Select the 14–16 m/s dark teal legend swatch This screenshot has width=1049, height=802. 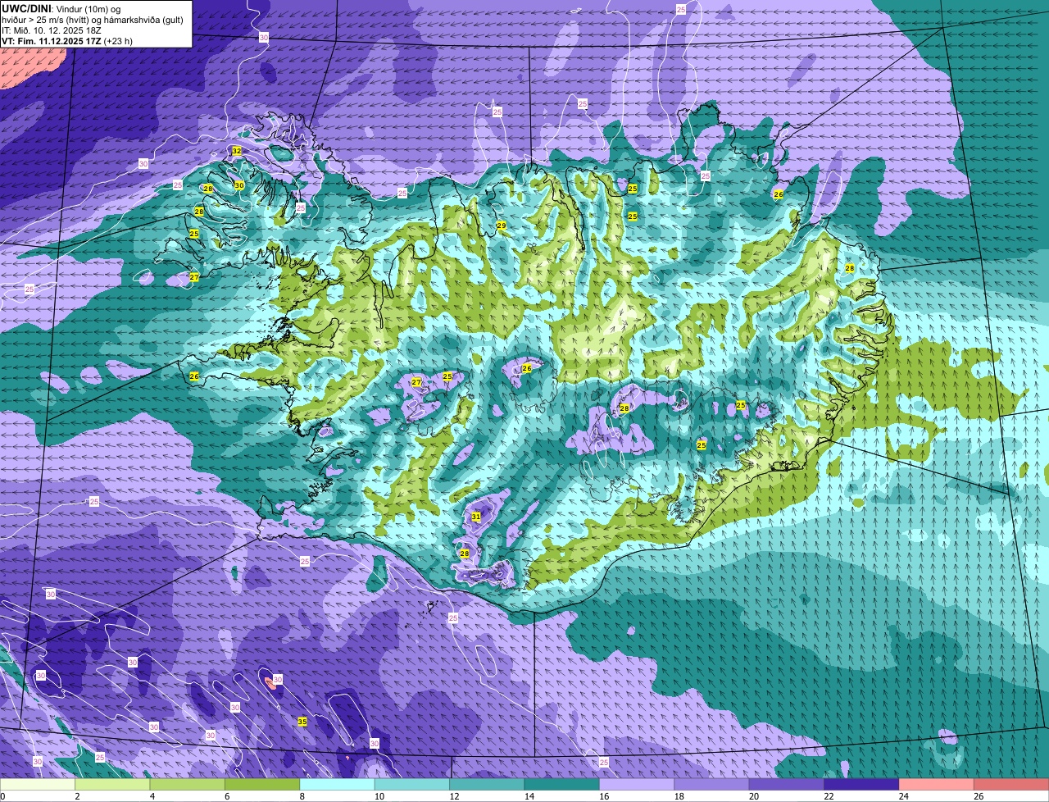[x=562, y=784]
